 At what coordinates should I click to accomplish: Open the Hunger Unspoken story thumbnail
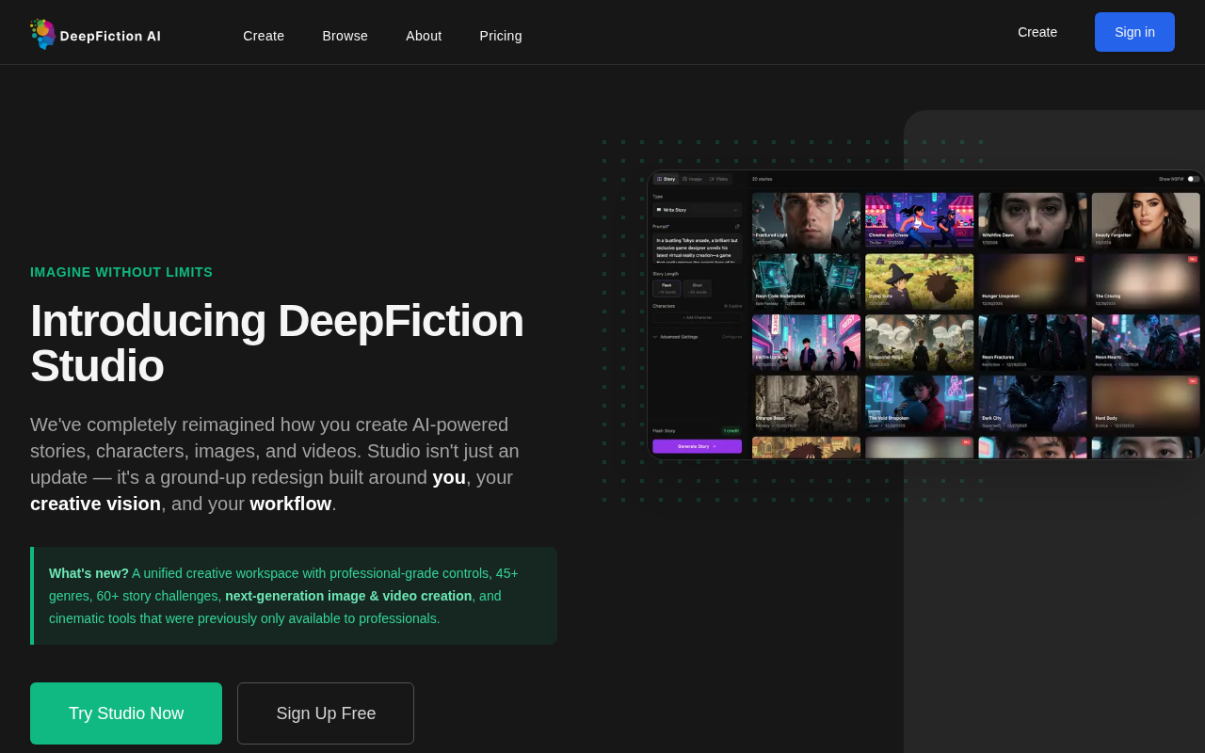tap(1033, 281)
